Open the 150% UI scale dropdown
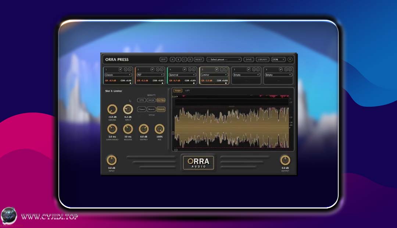Image resolution: width=397 pixels, height=228 pixels. tap(278, 60)
